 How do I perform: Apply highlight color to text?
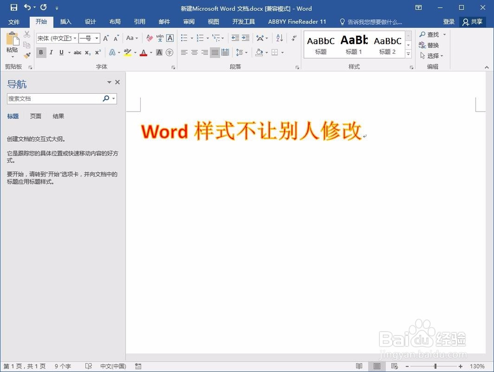coord(127,52)
